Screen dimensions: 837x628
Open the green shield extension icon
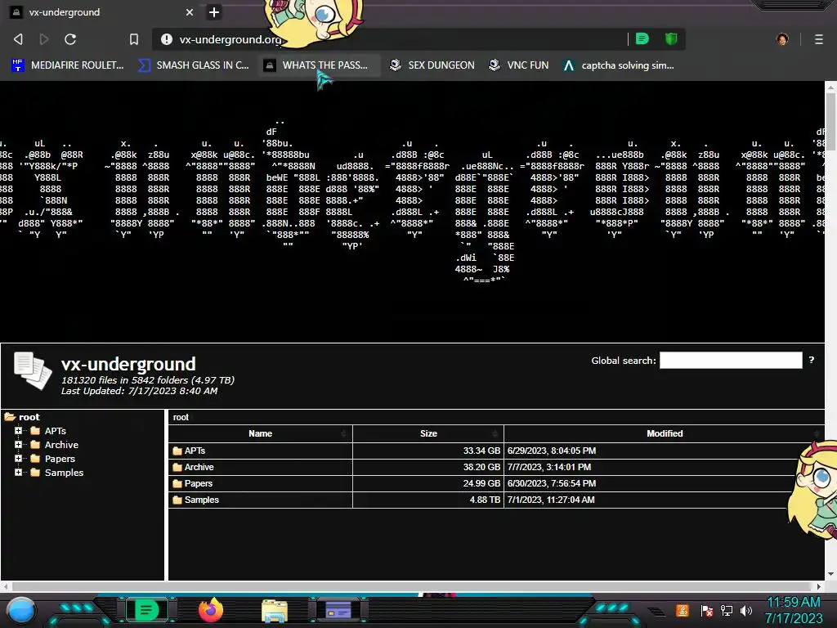(671, 38)
